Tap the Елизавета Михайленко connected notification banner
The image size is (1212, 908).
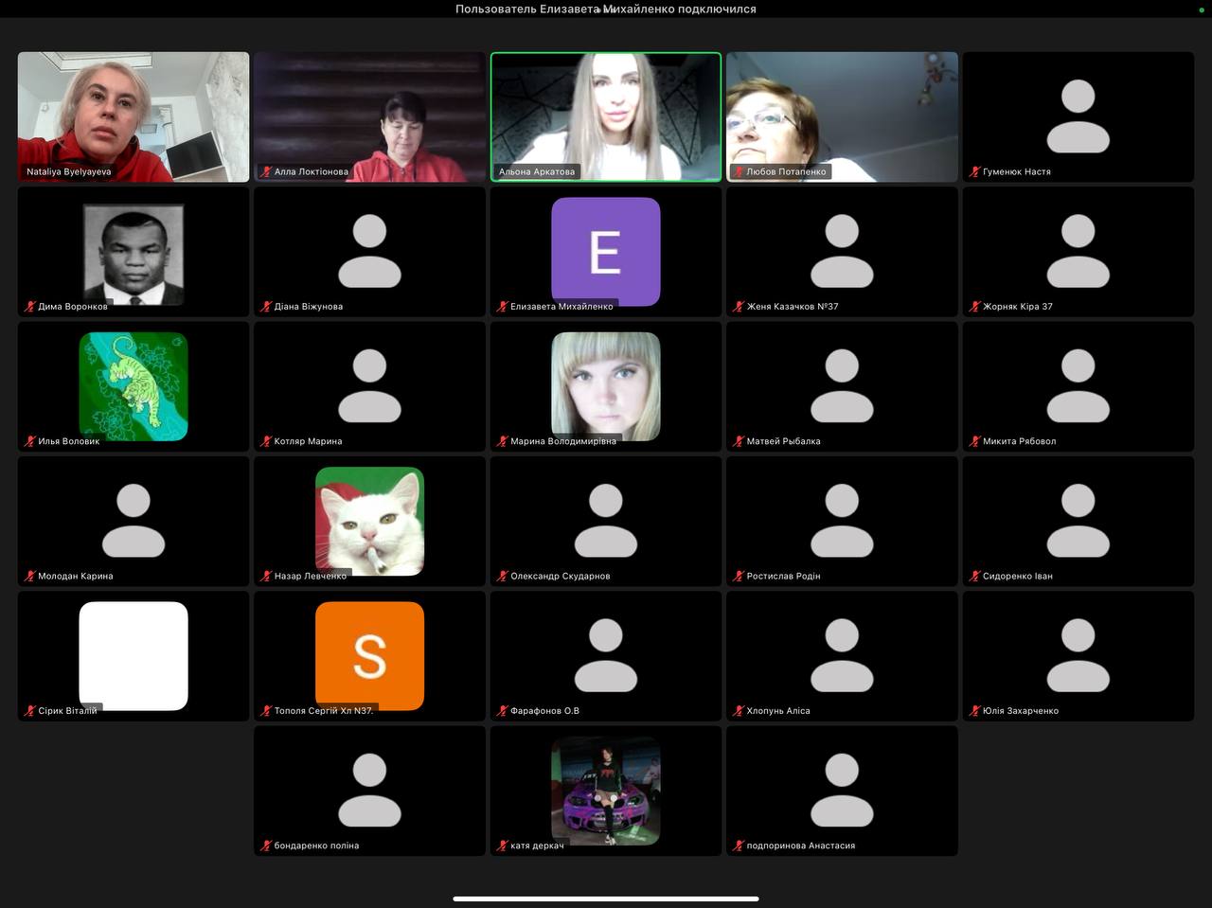[605, 9]
